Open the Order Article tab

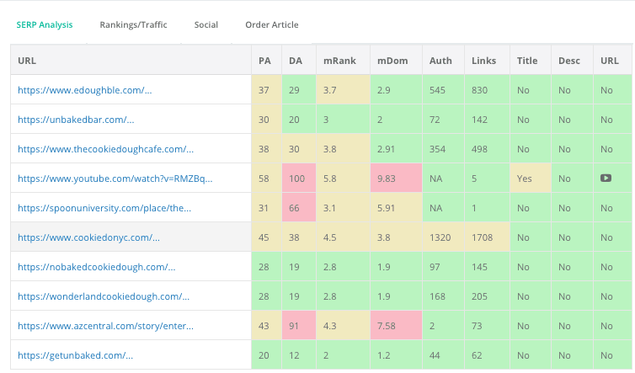272,24
